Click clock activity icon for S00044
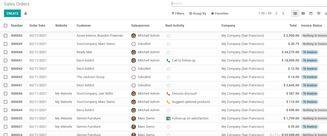This screenshot has width=327, height=136. [168, 110]
